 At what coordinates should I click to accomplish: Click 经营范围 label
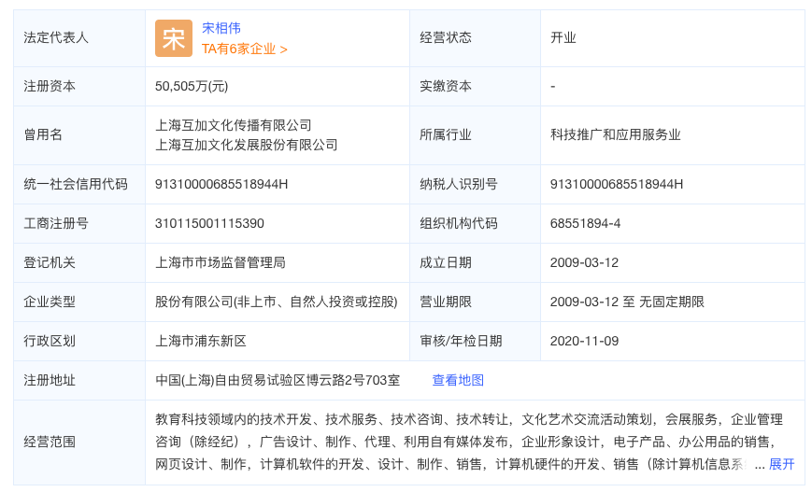(x=50, y=443)
